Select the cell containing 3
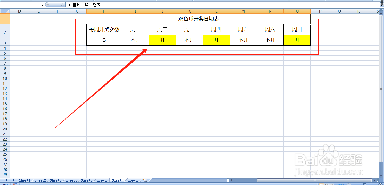 104,40
